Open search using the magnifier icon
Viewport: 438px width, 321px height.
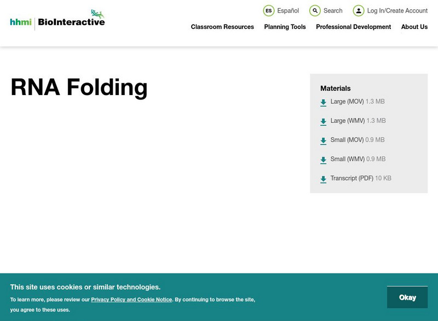315,10
